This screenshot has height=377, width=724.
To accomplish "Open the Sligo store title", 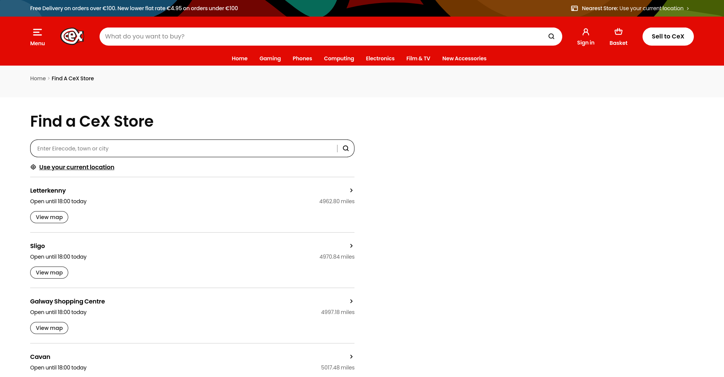I will [x=37, y=246].
